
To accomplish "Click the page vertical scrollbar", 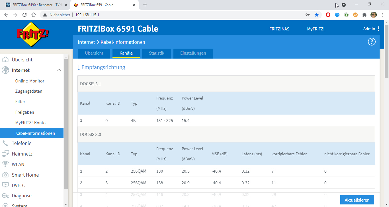I will point(386,51).
